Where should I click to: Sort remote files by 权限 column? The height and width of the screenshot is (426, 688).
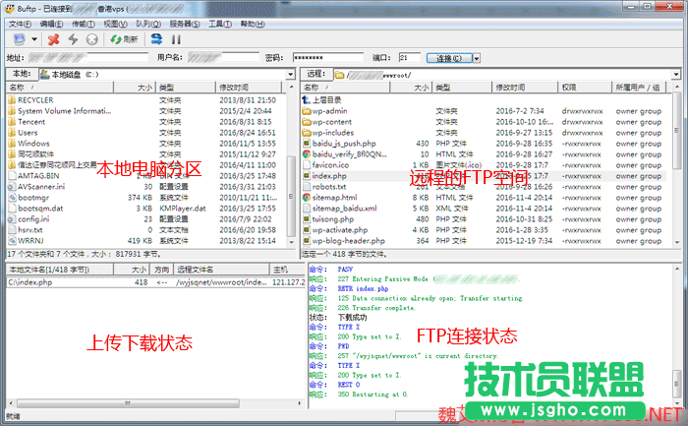click(585, 88)
